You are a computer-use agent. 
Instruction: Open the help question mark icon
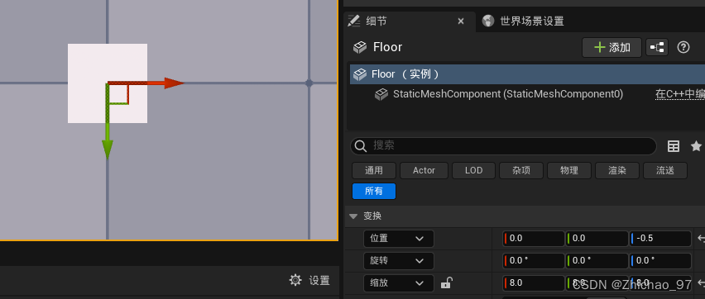tap(683, 47)
